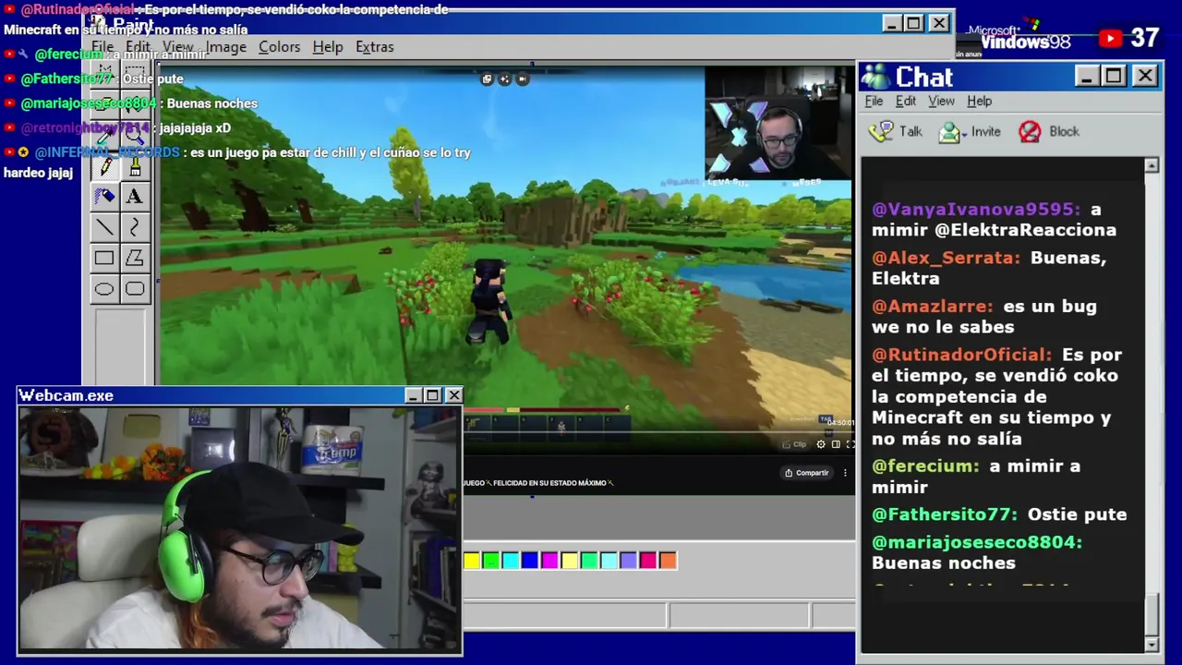Maximize the Chat window

pyautogui.click(x=1114, y=76)
